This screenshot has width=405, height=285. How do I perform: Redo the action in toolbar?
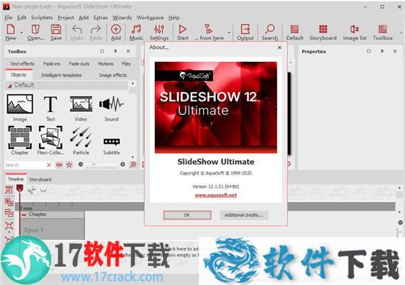pyautogui.click(x=96, y=32)
